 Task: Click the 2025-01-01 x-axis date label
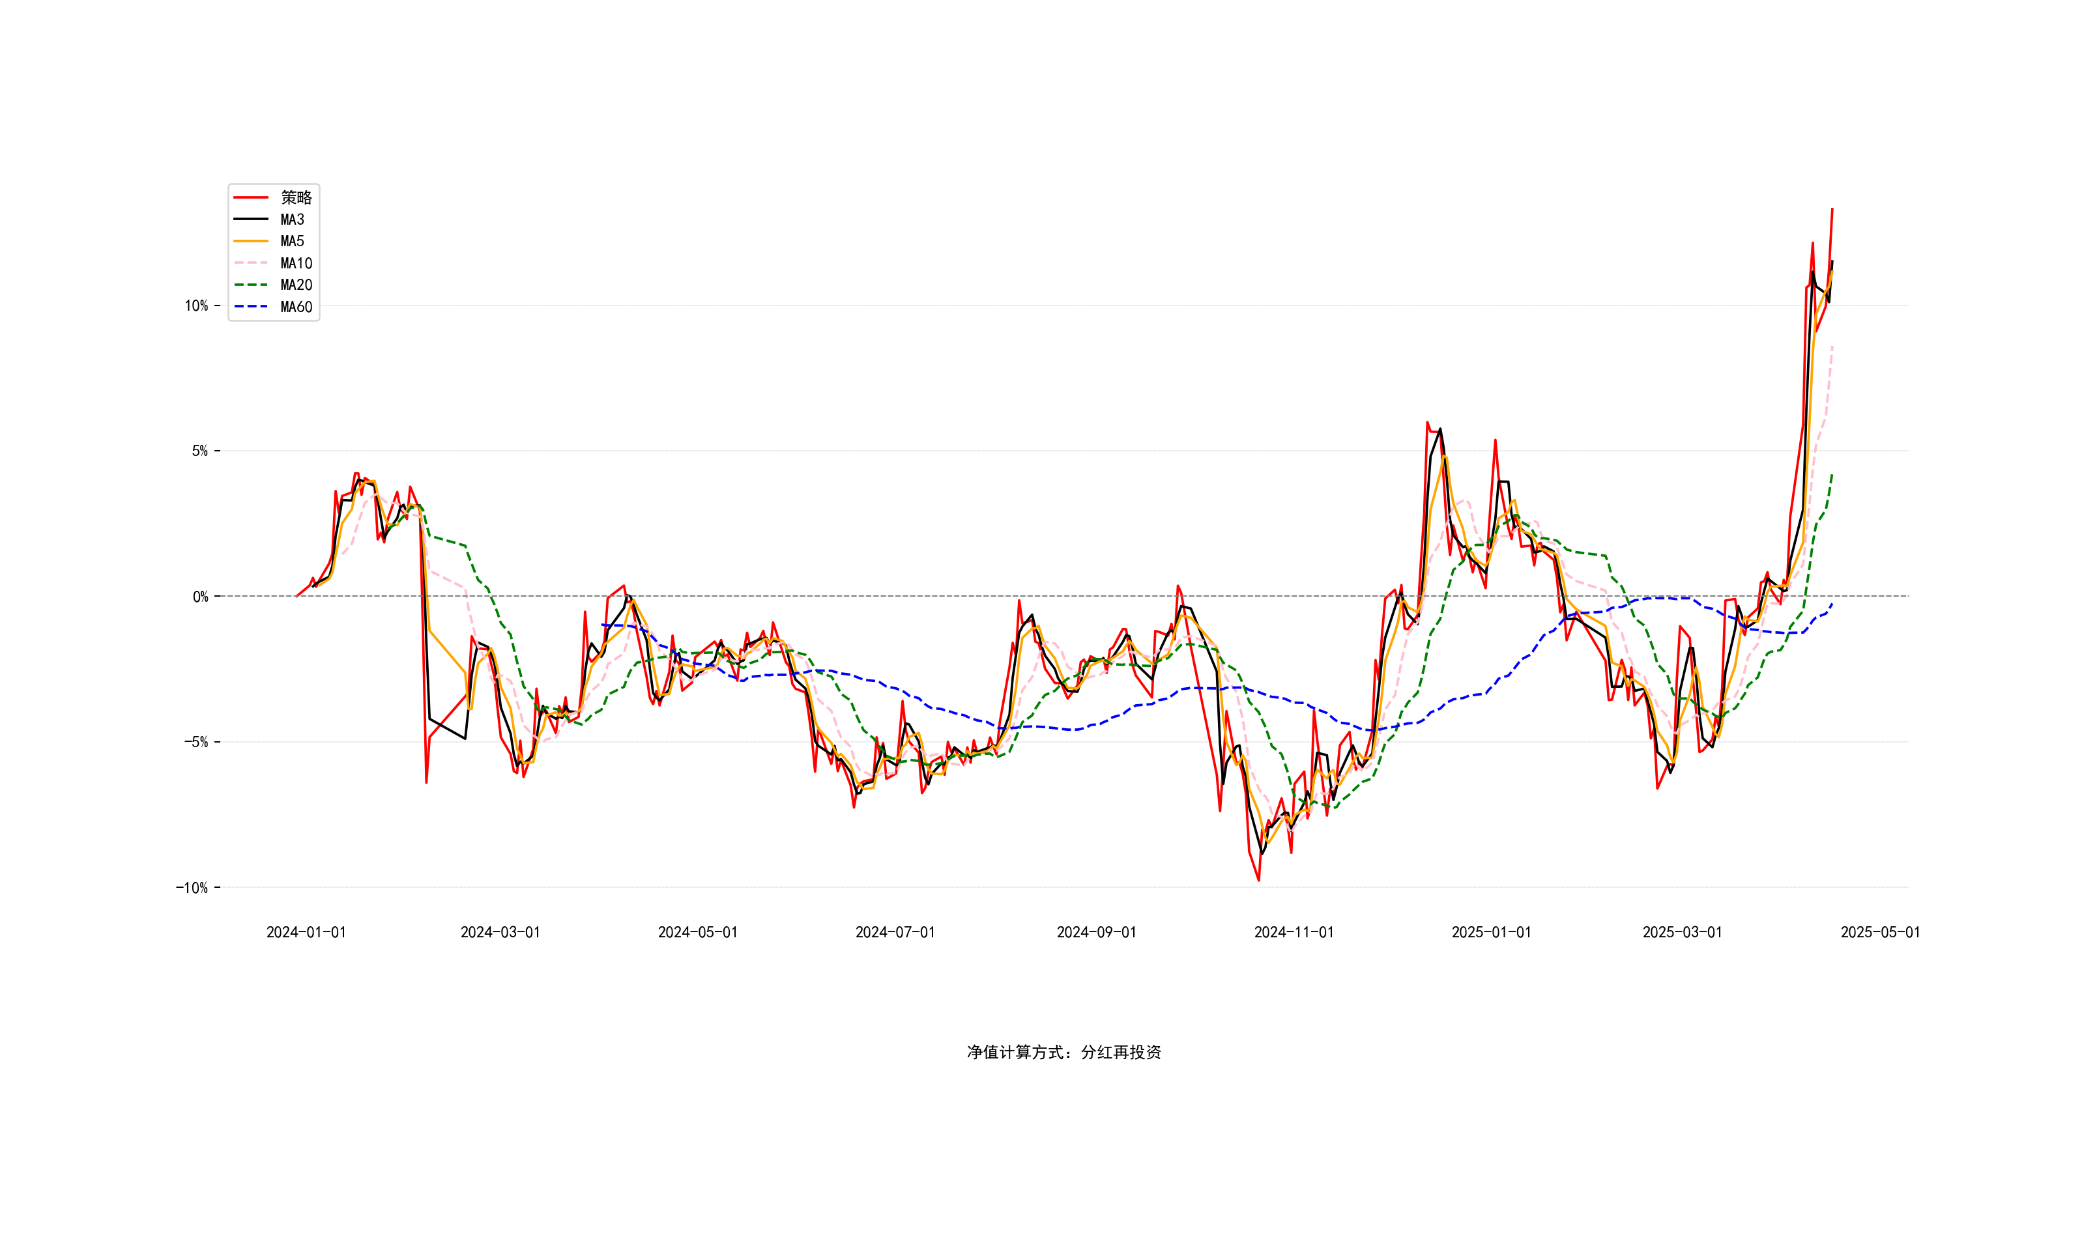click(1491, 932)
